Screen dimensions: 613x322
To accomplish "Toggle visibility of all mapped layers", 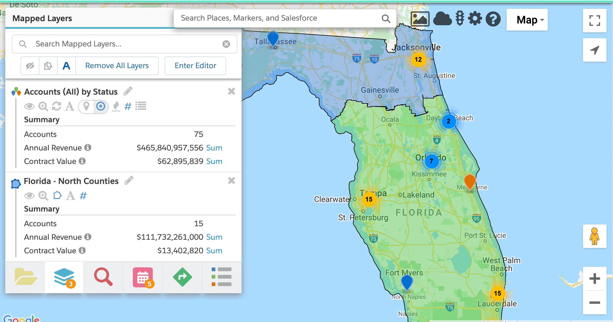I will pos(30,66).
